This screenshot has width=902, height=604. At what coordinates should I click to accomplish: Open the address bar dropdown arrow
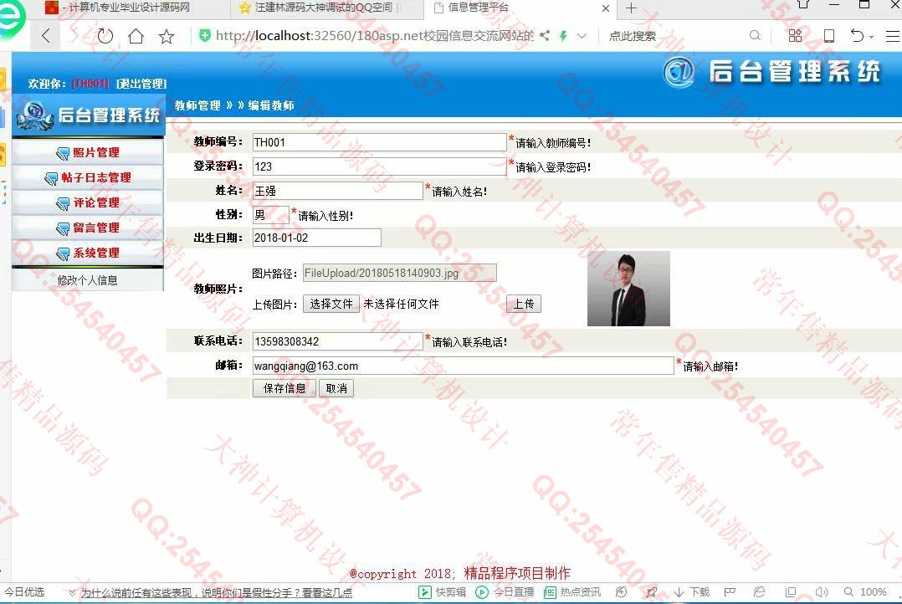tap(582, 36)
